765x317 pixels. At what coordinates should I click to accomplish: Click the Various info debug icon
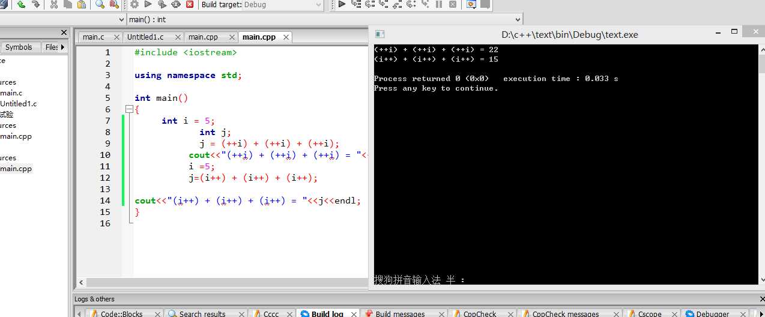(485, 4)
